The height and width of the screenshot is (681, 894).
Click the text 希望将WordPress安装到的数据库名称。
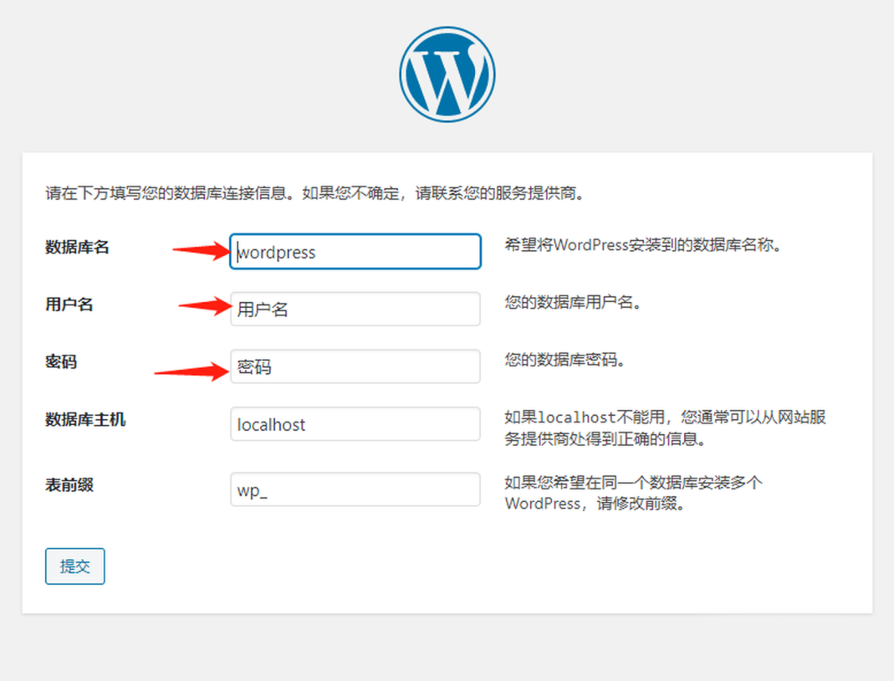click(643, 245)
